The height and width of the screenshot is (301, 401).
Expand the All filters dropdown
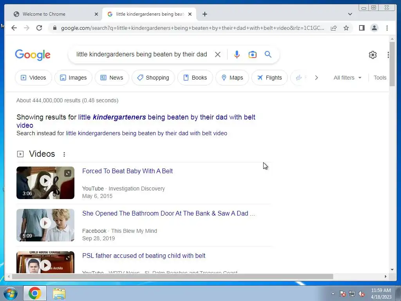pyautogui.click(x=348, y=78)
